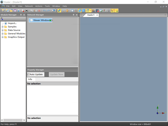168x126 pixels.
Task: Pin the Module Manager panel
Action: click(x=21, y=15)
